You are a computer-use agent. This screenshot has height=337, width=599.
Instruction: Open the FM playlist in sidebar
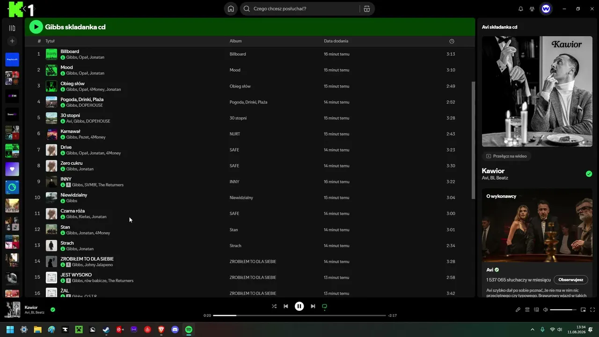point(12,96)
